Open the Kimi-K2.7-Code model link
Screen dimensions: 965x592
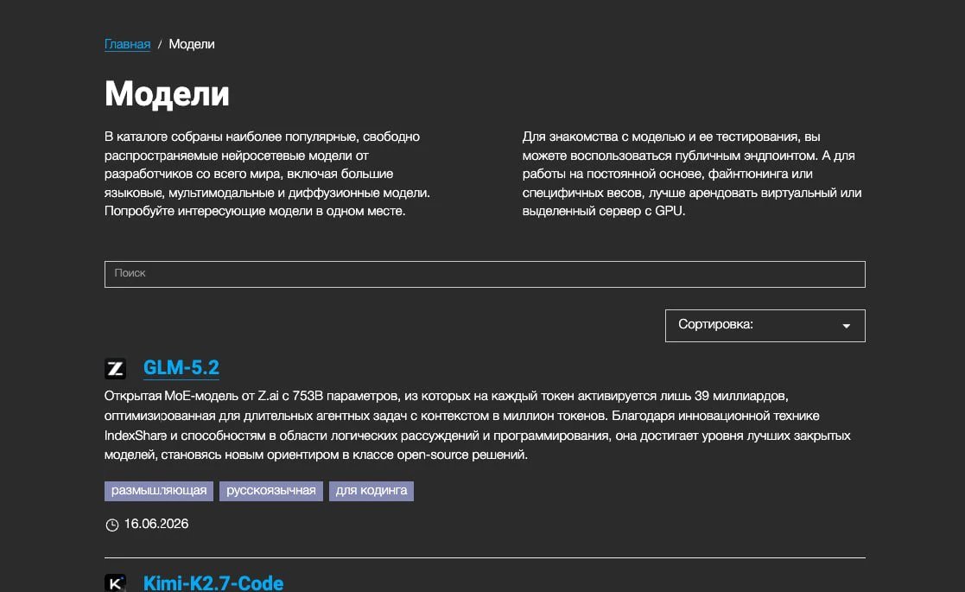(213, 582)
